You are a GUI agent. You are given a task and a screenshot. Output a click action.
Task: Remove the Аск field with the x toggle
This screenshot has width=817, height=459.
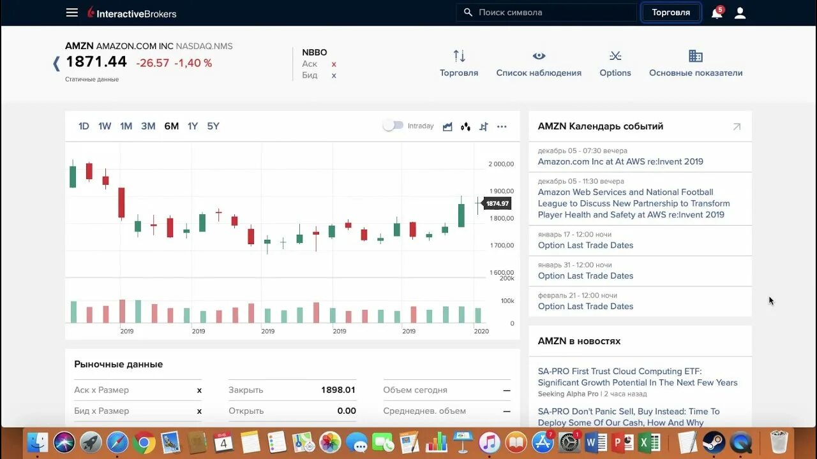pyautogui.click(x=334, y=64)
